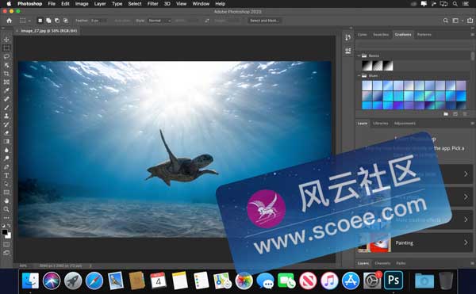Open the Learn panel options menu
This screenshot has width=476, height=294.
pos(472,124)
